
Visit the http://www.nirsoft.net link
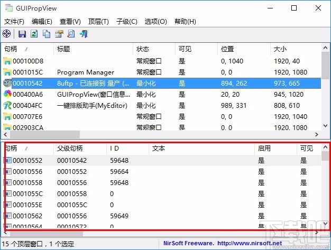(250, 243)
